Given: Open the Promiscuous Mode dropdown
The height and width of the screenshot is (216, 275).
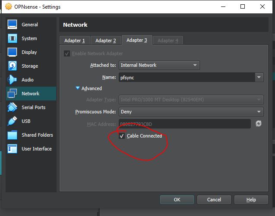Looking at the screenshot, I should tap(191, 112).
